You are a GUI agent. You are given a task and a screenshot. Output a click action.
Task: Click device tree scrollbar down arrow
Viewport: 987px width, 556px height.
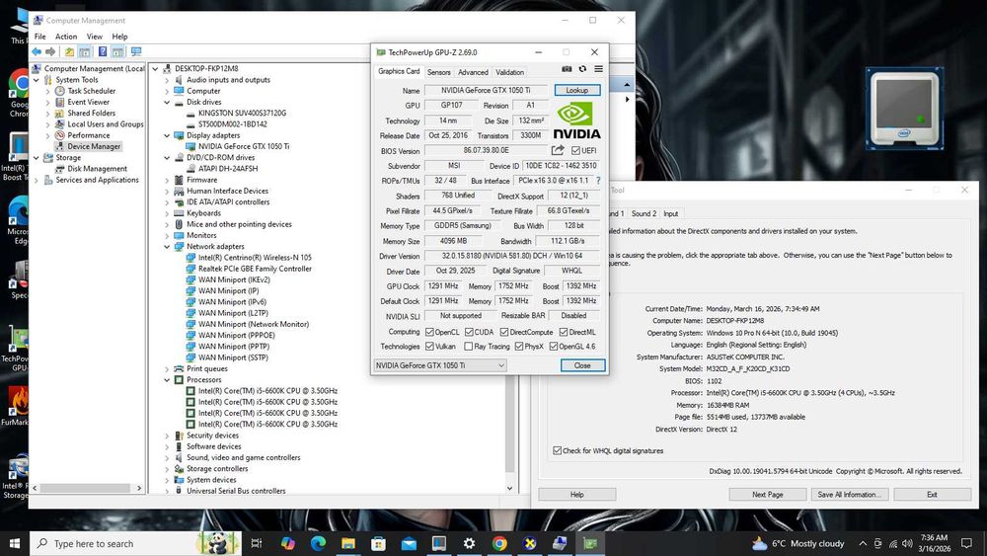click(510, 489)
